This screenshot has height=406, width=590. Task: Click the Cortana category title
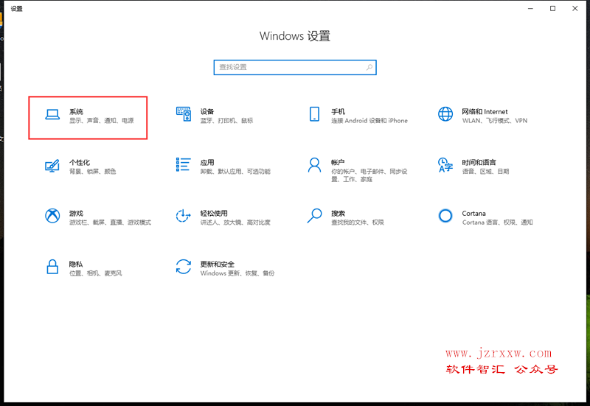[x=473, y=213]
